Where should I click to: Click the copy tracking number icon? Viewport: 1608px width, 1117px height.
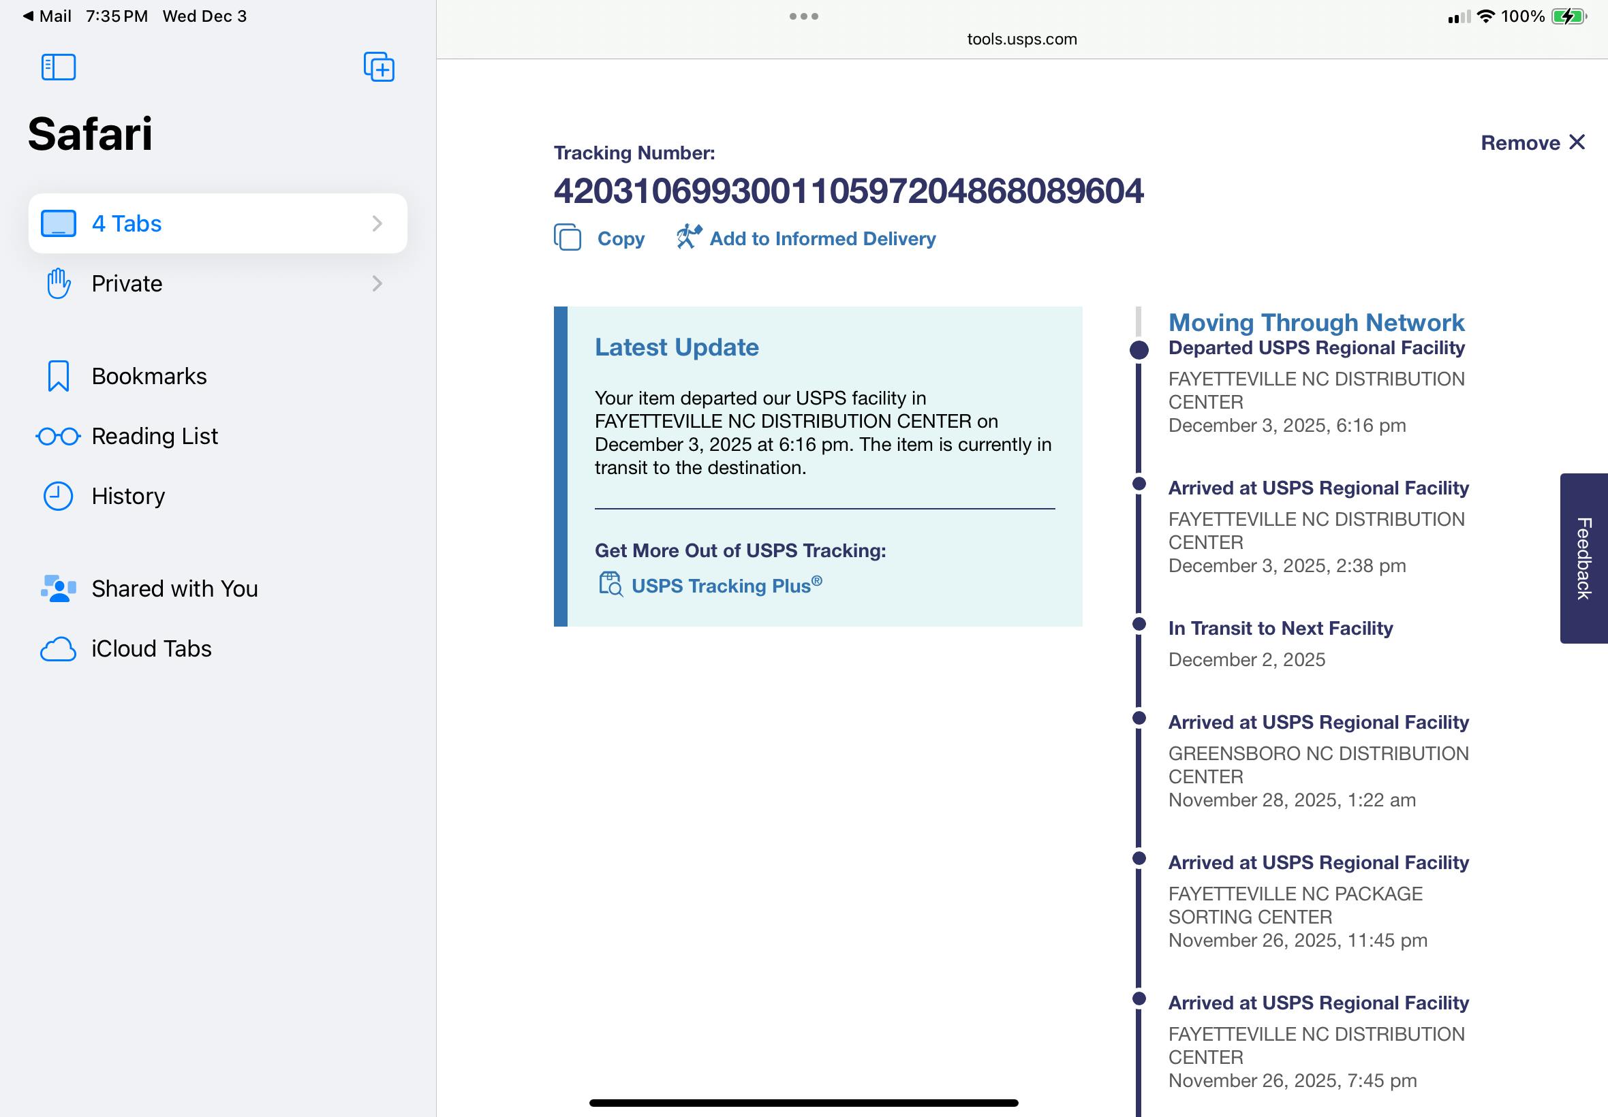coord(567,237)
